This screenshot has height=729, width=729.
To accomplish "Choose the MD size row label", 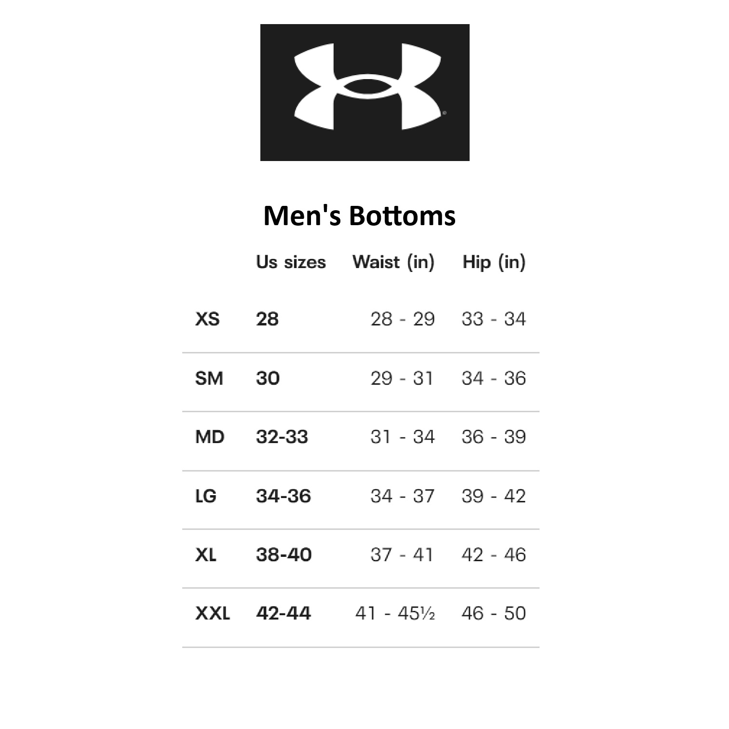I will coord(210,437).
